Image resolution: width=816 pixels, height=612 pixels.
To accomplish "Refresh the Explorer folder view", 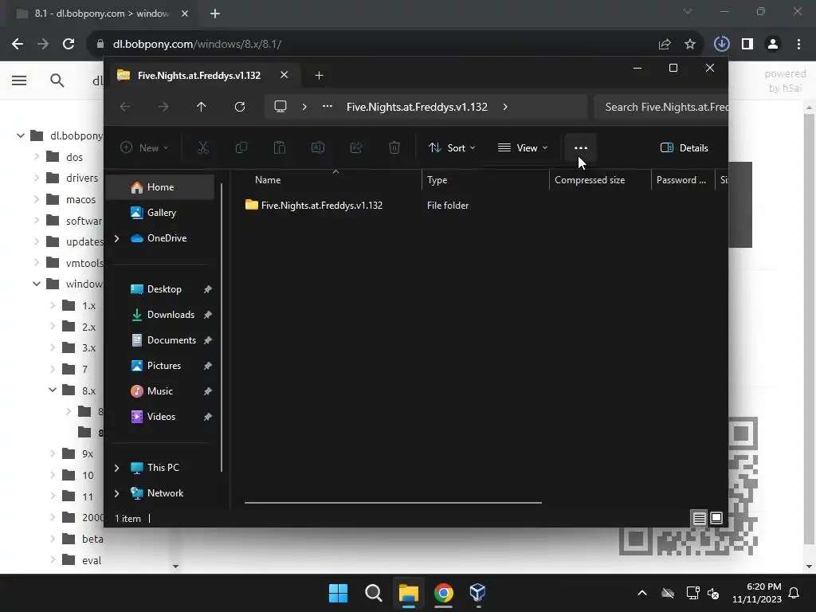I will (x=239, y=107).
